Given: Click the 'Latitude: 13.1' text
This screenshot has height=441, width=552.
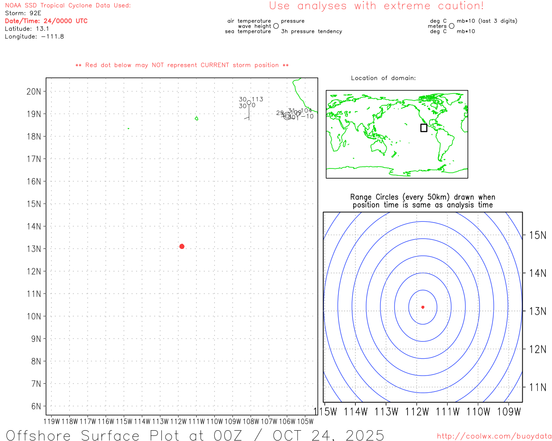Looking at the screenshot, I should (27, 29).
